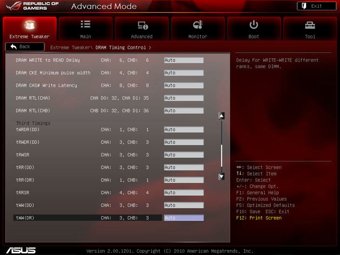340x255 pixels.
Task: Select DRAM WRITE to READ Delay field
Action: click(x=184, y=60)
